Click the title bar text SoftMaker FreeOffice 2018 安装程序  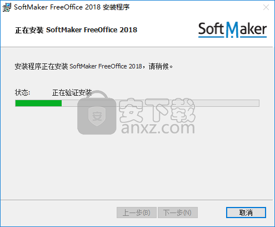[72, 7]
